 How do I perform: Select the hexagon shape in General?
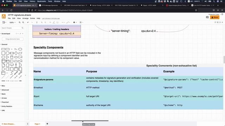click(x=3, y=57)
